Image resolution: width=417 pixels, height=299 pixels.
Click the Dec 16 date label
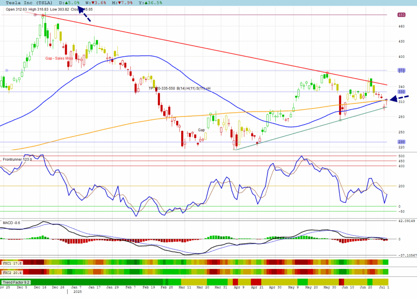coord(40,287)
